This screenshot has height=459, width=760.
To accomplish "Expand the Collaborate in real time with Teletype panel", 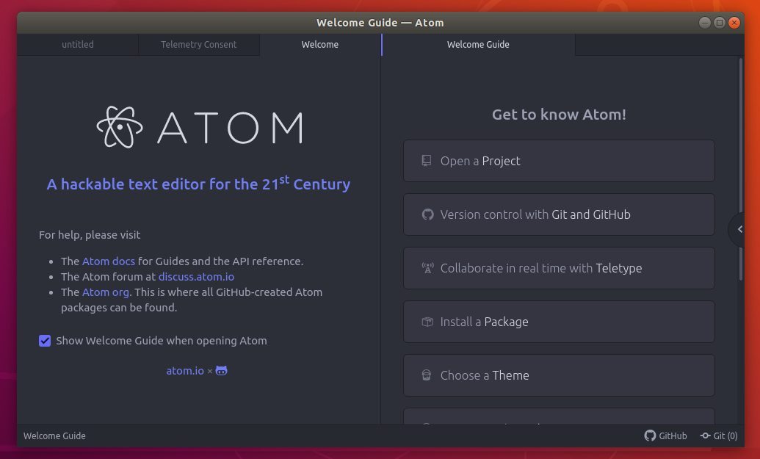I will 559,268.
